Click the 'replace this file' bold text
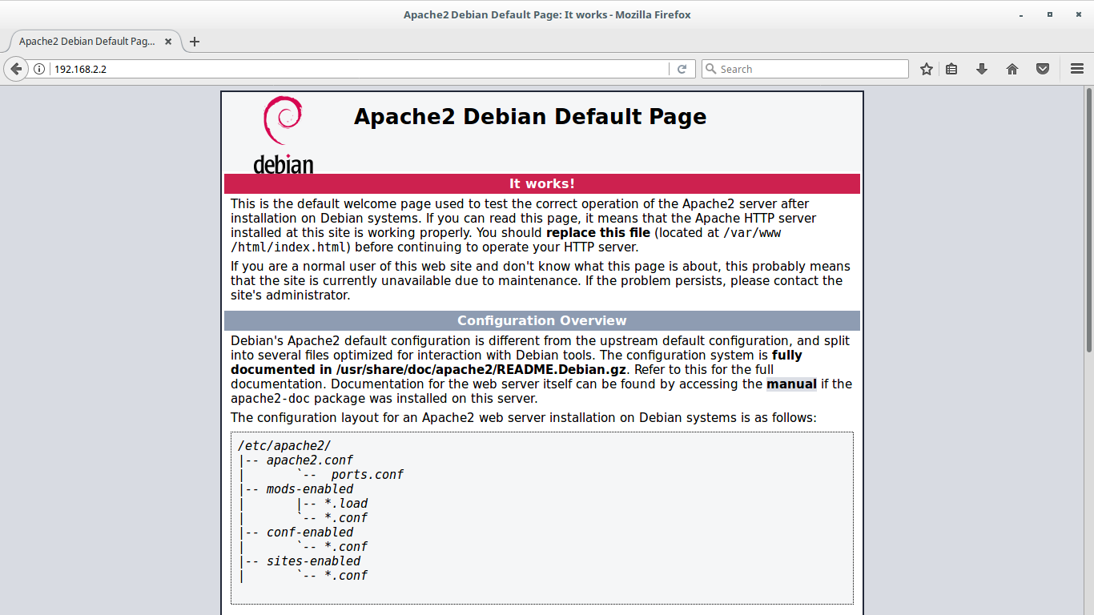 598,233
